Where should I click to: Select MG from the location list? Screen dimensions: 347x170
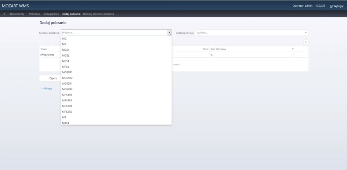[x=65, y=39]
